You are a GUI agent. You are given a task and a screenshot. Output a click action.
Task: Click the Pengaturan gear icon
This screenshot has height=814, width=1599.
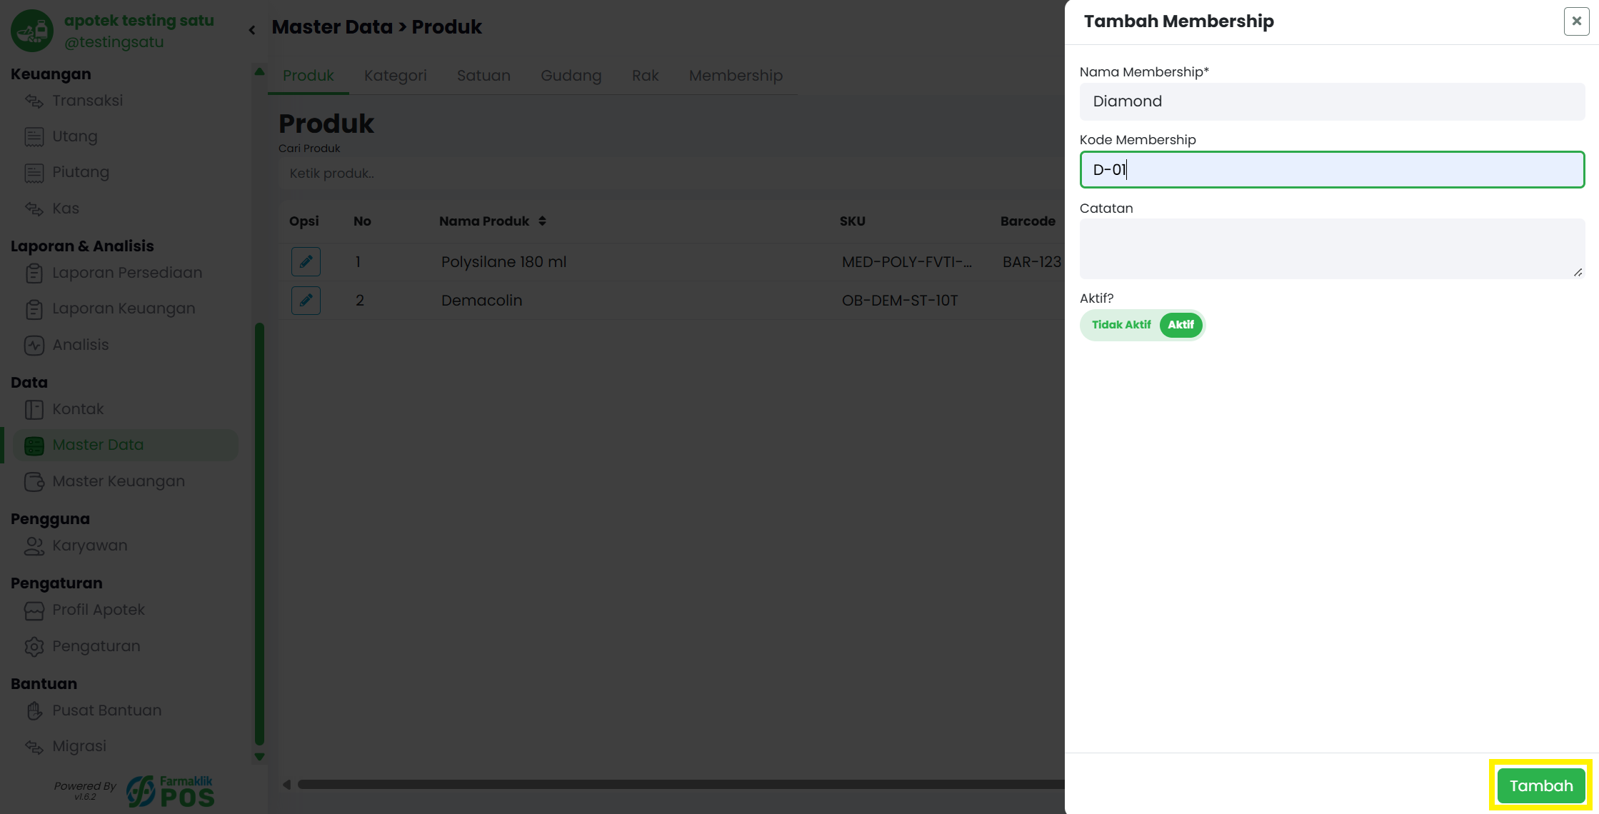pyautogui.click(x=34, y=646)
